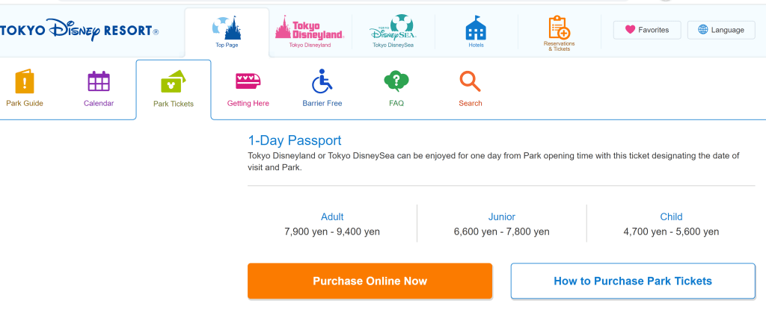766x321 pixels.
Task: Click the purple Calendar icon
Action: pos(99,81)
